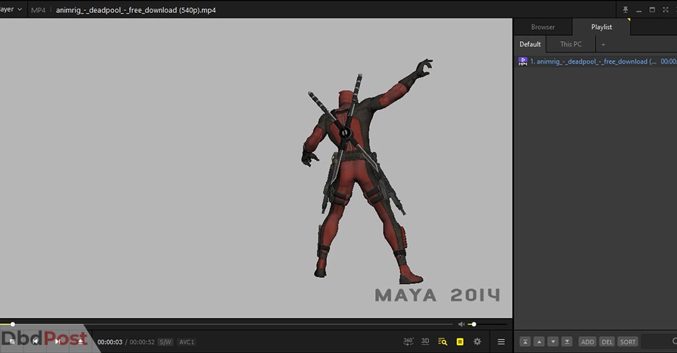
Task: Maximize the player window
Action: coord(652,9)
